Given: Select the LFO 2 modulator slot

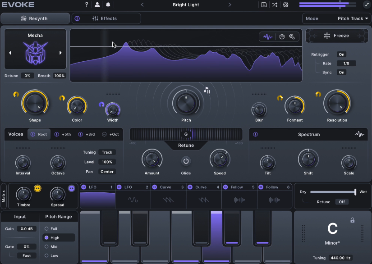Looking at the screenshot, I should click(133, 196).
